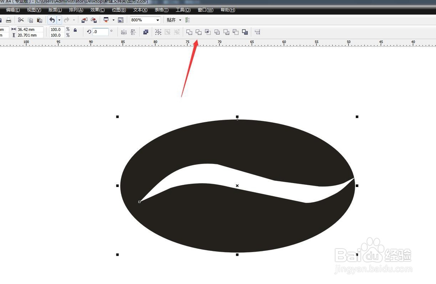Open the undo history dropdown arrow

(59, 20)
